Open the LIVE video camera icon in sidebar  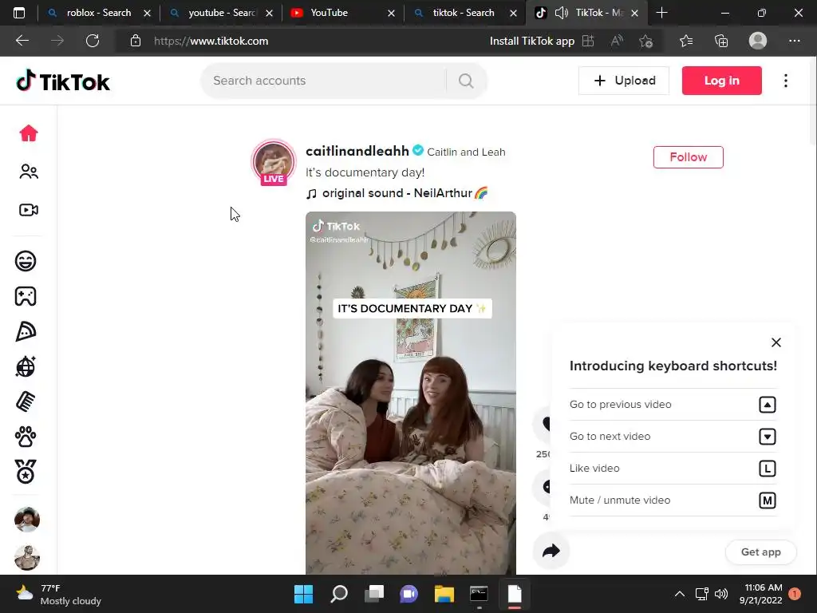pyautogui.click(x=29, y=210)
